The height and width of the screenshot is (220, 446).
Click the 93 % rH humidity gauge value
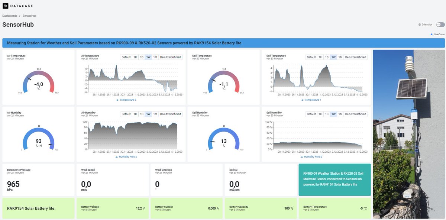[39, 143]
